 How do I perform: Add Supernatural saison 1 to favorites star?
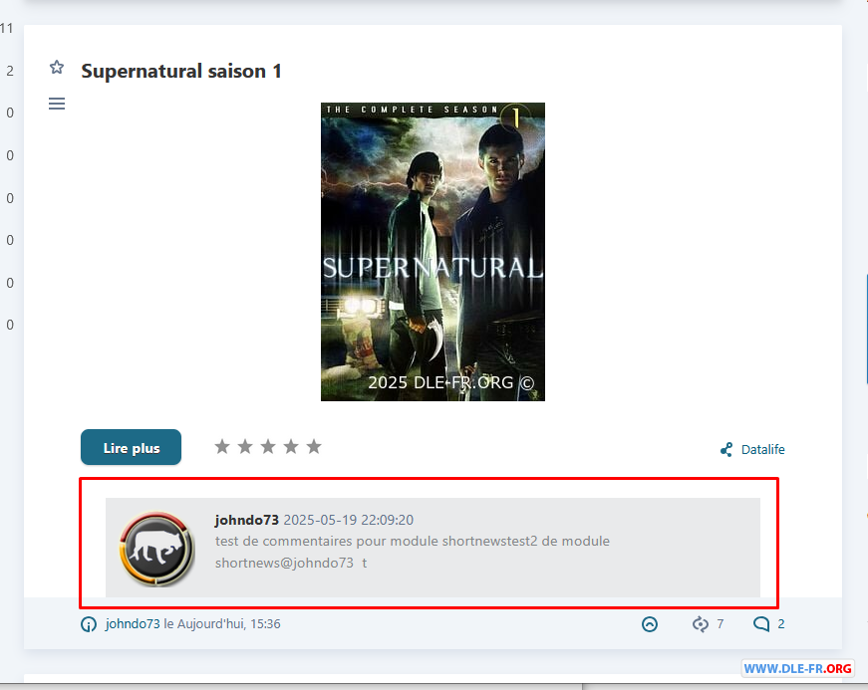(57, 68)
